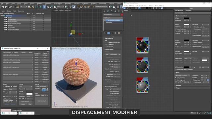
Task: Open the Customize menu in main menu bar
Action: [85, 4]
